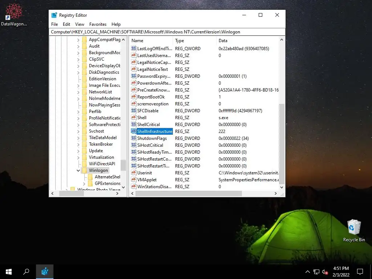Open the File menu
Viewport: 372px width, 279px height.
[54, 24]
